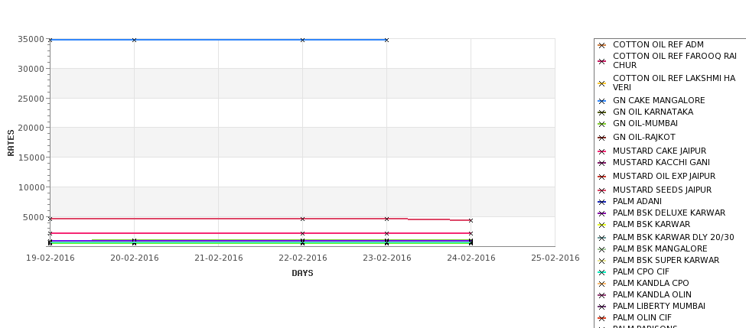Viewport: 746px width, 328px height.
Task: Click the 22-02-2016 x-axis date label
Action: tap(302, 258)
